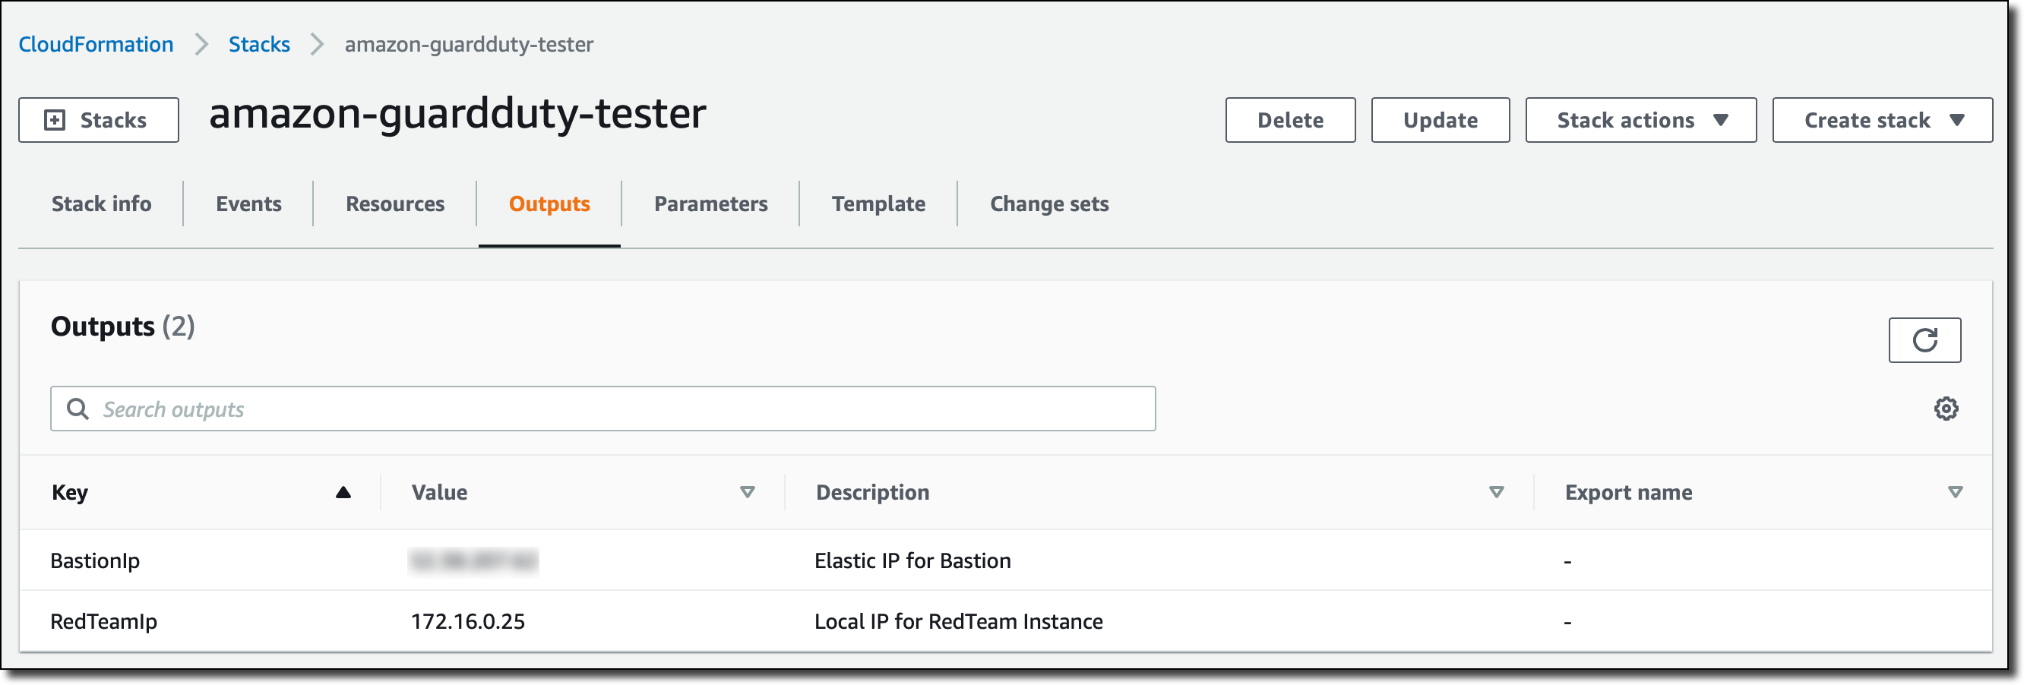This screenshot has width=2024, height=685.
Task: Expand the Create stack dropdown
Action: tap(1883, 120)
